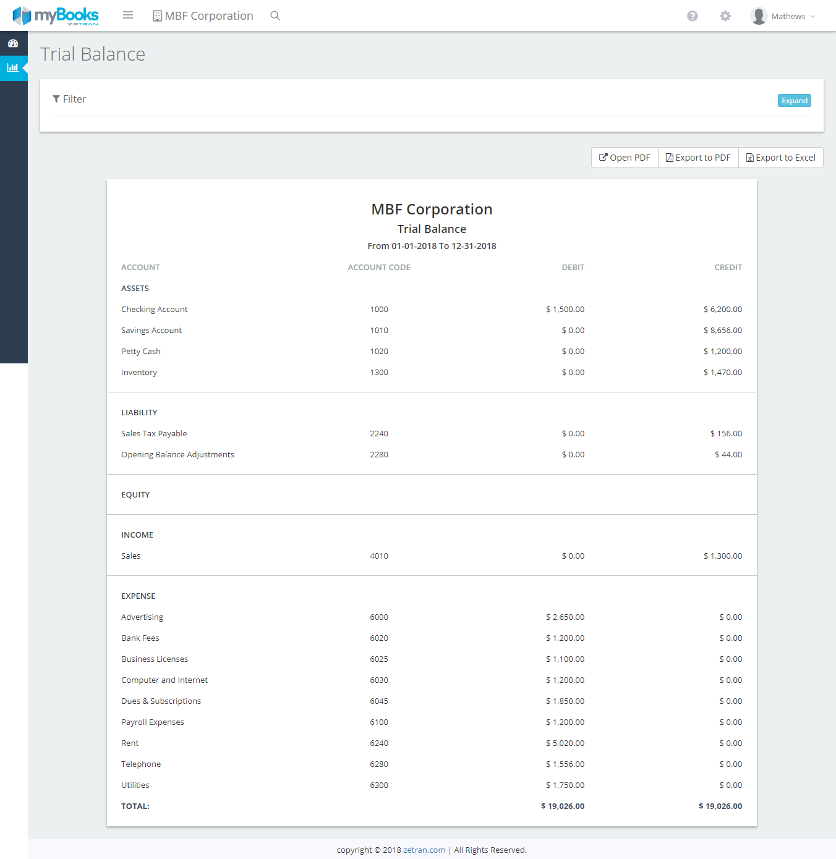
Task: Open the help question mark icon
Action: click(x=693, y=16)
